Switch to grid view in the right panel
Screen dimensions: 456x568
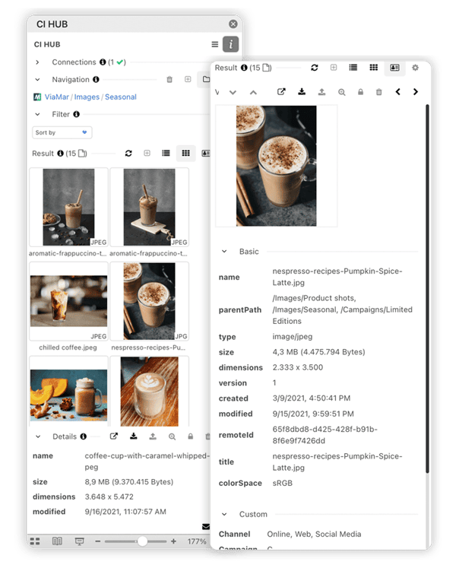(x=373, y=68)
